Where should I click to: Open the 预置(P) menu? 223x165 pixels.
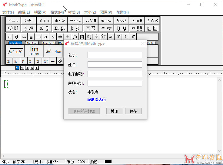coord(106,12)
